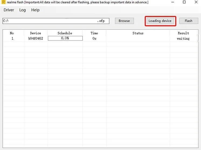Click the Schedule column header

[x=65, y=33]
